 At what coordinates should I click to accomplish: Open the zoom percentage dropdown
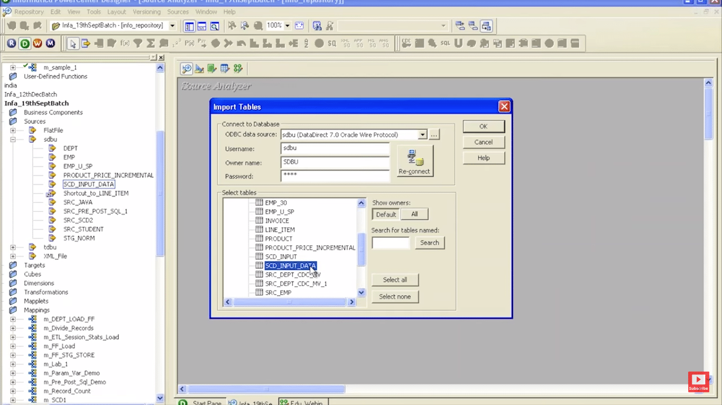[287, 25]
